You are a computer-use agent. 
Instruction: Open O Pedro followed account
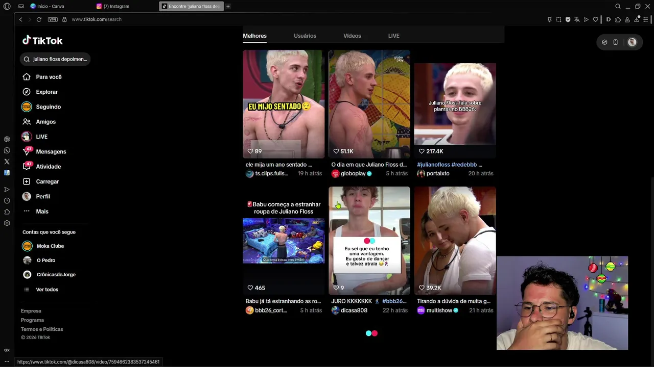tap(45, 260)
